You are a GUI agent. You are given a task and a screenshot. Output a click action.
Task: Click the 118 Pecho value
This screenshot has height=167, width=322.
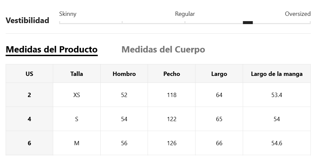click(171, 95)
